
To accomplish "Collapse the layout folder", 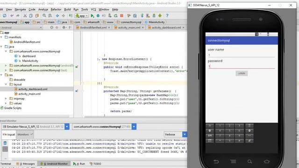I will pos(6,84).
